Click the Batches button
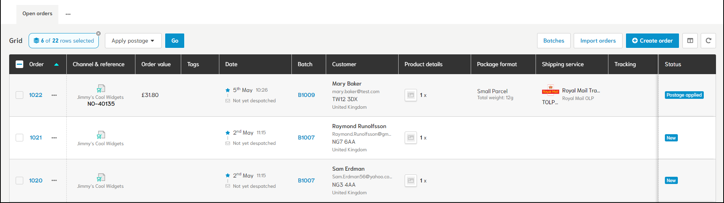The height and width of the screenshot is (203, 724). pos(553,41)
